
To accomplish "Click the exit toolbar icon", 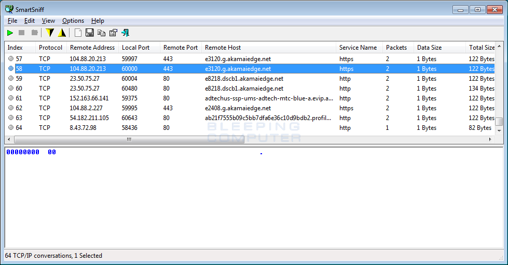I will point(125,33).
